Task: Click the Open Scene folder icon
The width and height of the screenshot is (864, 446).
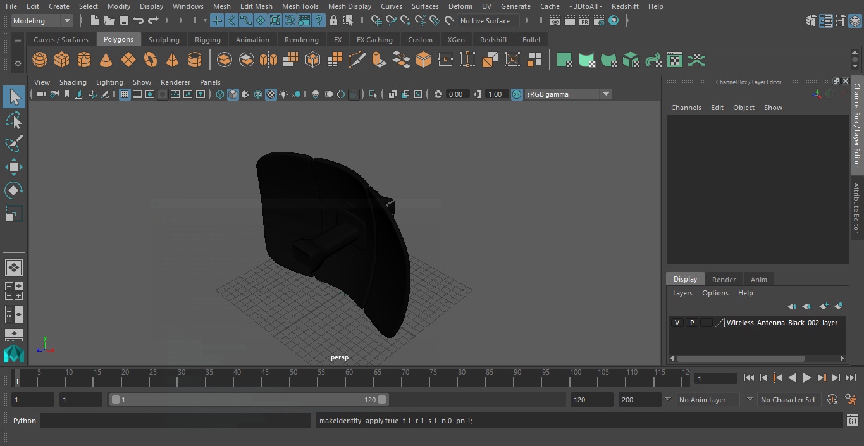Action: [x=109, y=21]
